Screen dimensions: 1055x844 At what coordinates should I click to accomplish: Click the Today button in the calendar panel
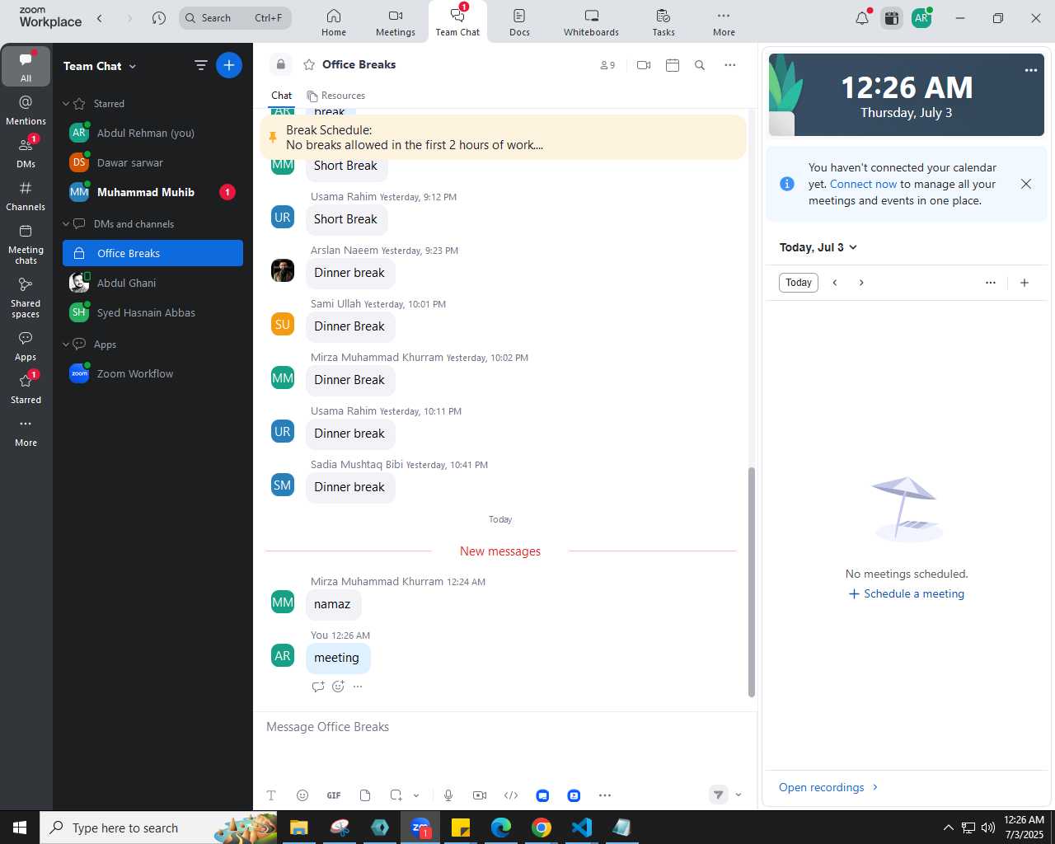point(799,283)
